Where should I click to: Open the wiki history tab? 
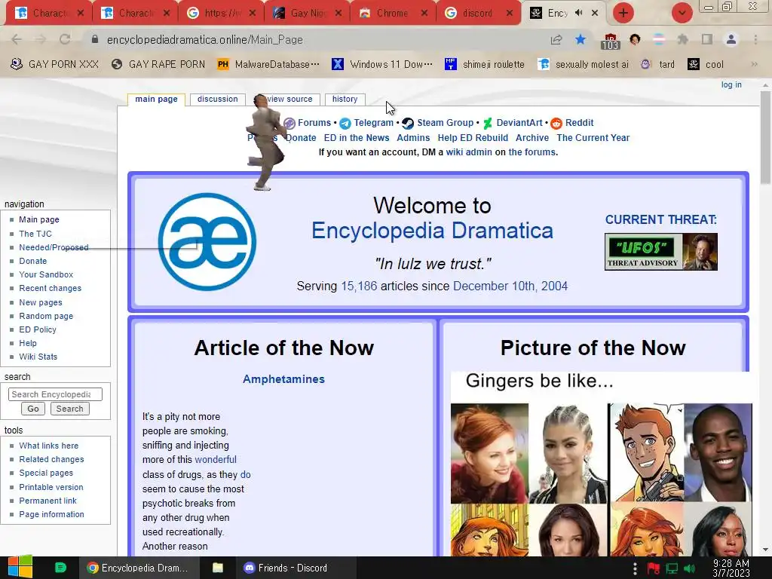click(345, 99)
